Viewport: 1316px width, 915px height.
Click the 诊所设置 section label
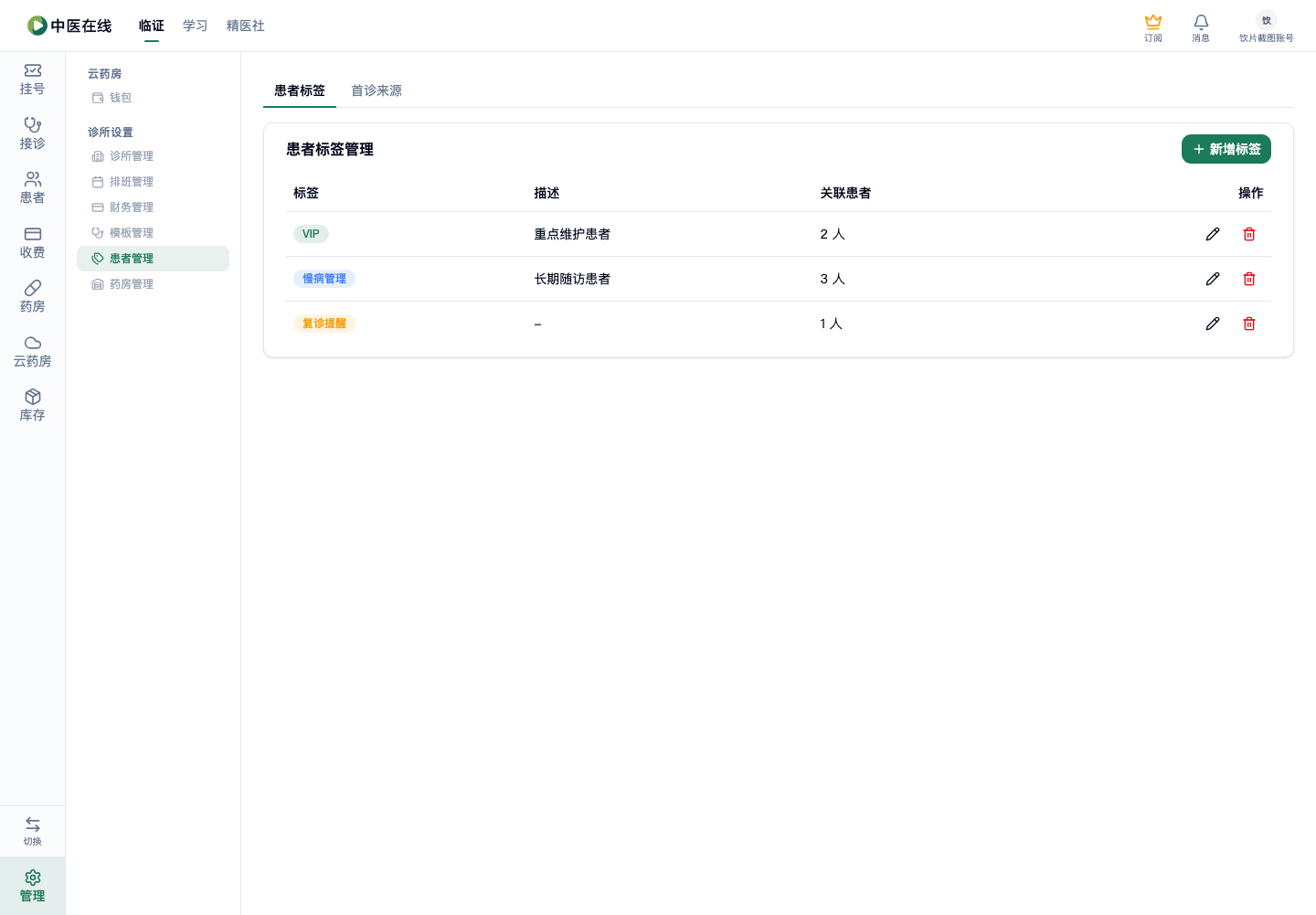point(111,133)
